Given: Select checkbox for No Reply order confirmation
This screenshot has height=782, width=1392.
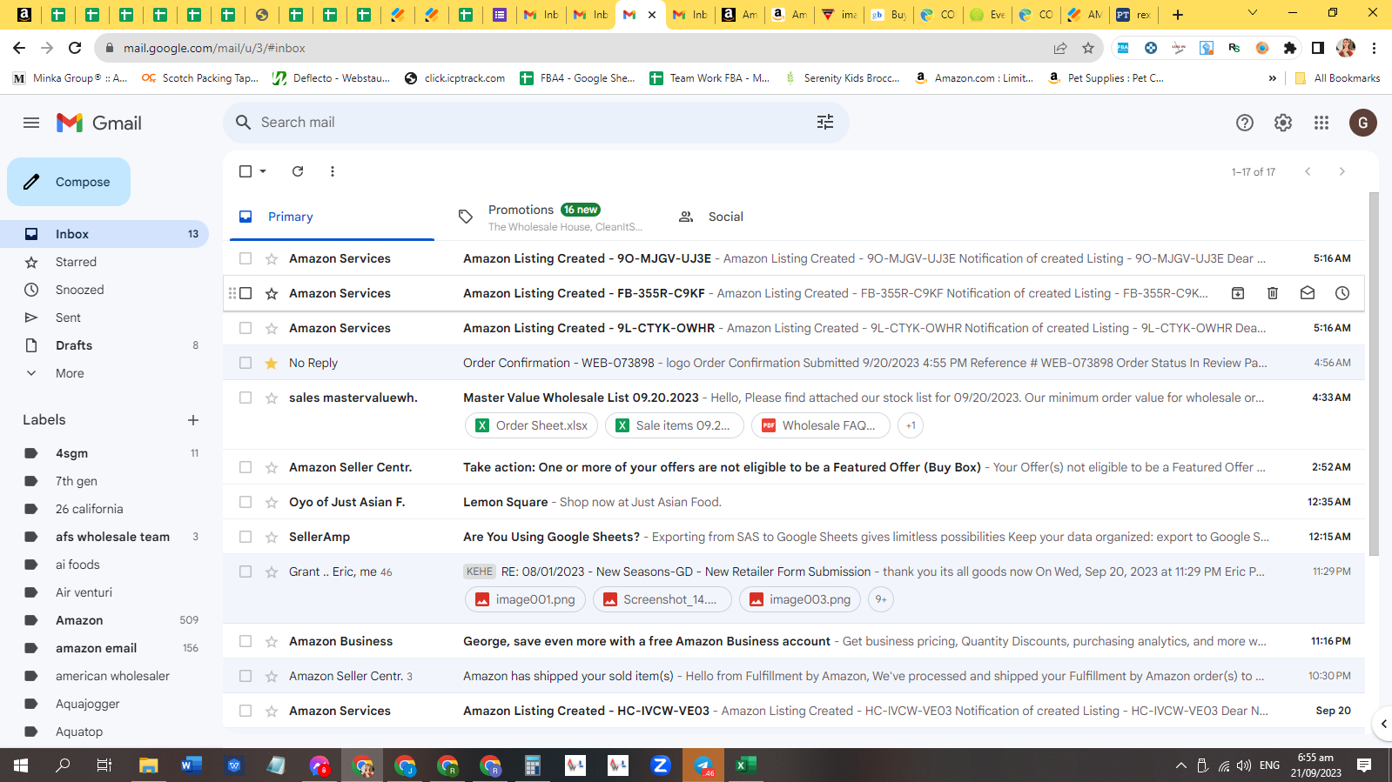Looking at the screenshot, I should (245, 363).
